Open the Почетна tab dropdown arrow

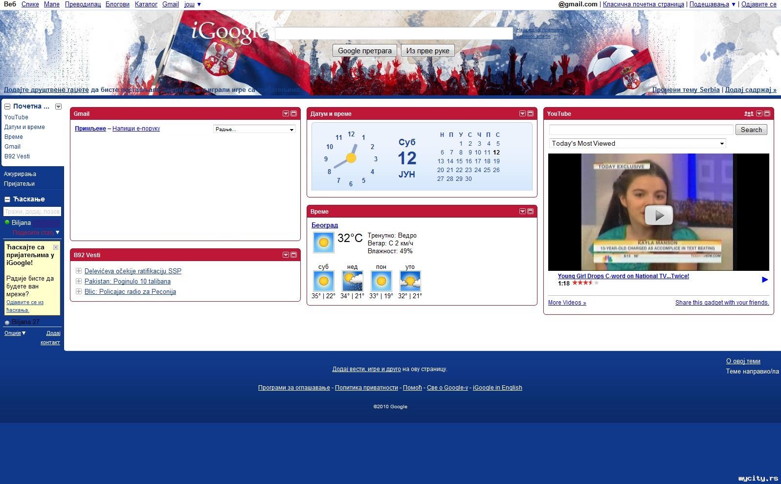click(x=58, y=106)
